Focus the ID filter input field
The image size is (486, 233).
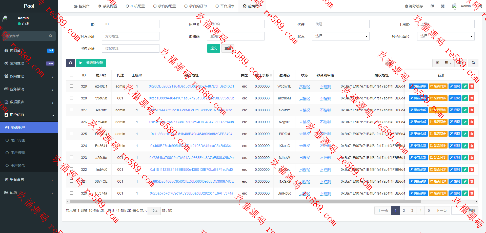pyautogui.click(x=131, y=24)
